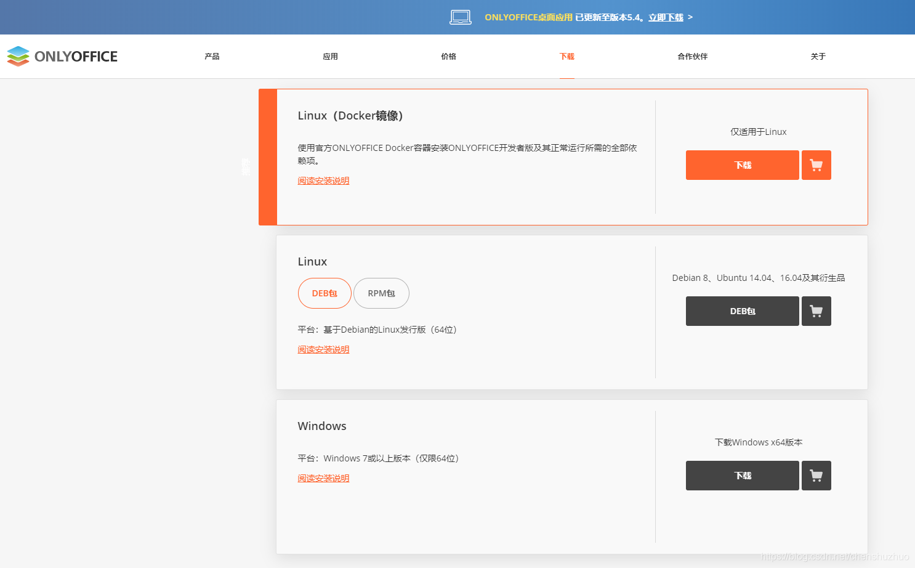Click 下载 for the Linux Docker image
The image size is (915, 568).
(x=742, y=165)
